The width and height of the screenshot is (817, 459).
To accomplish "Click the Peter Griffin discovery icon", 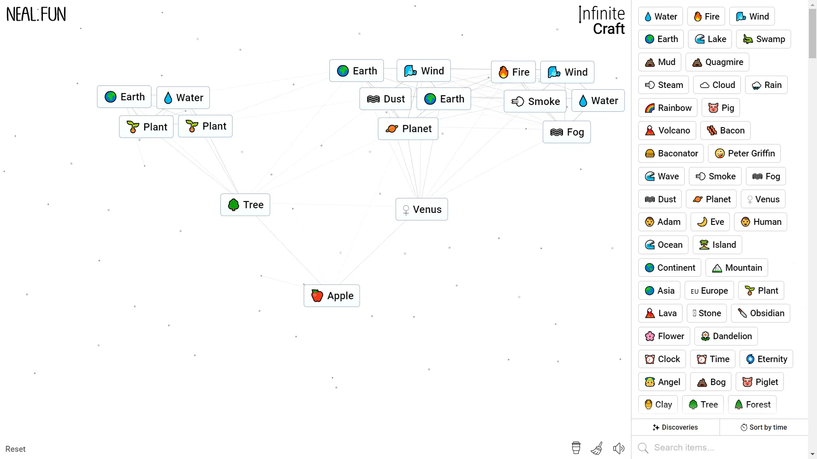I will point(720,153).
